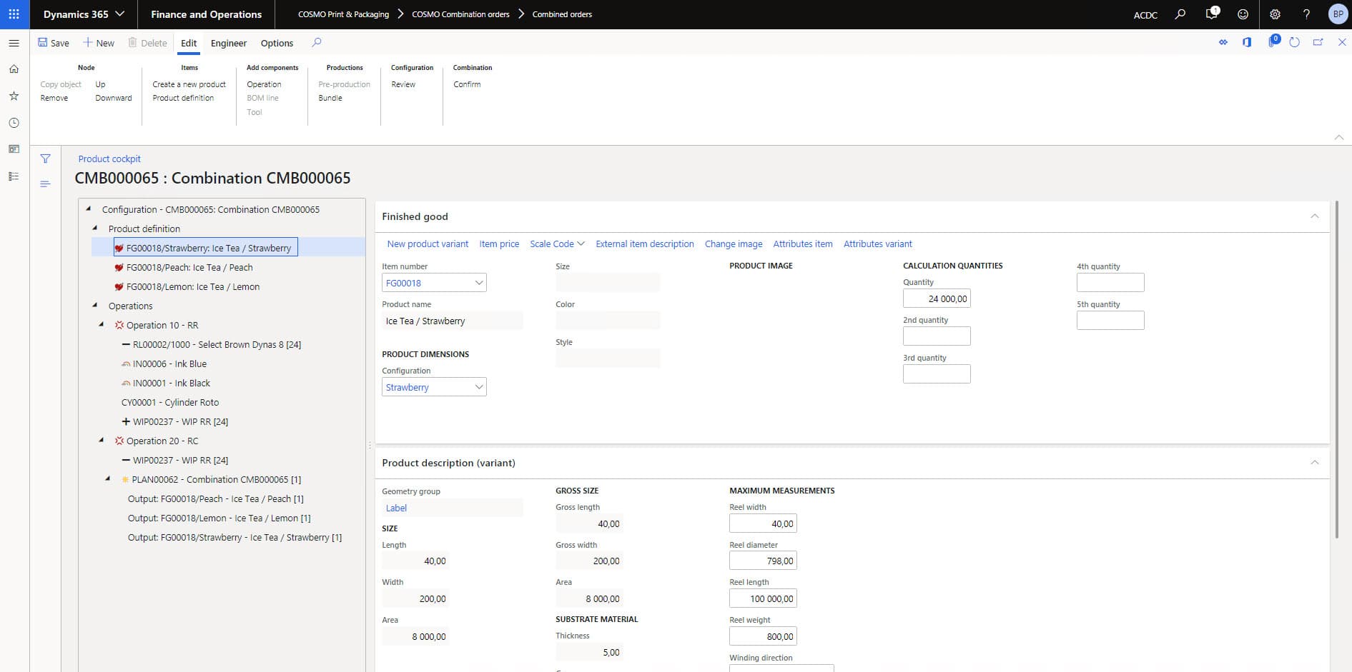Screen dimensions: 1352x672
Task: Click the filter funnel icon
Action: [45, 159]
